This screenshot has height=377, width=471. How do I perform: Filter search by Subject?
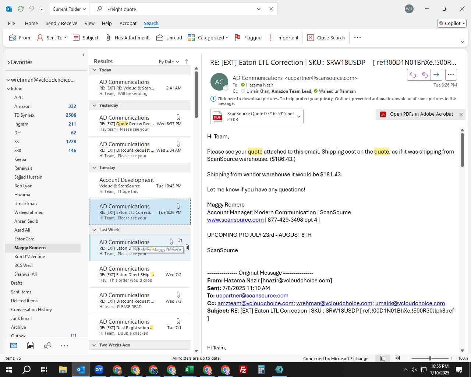click(x=86, y=38)
